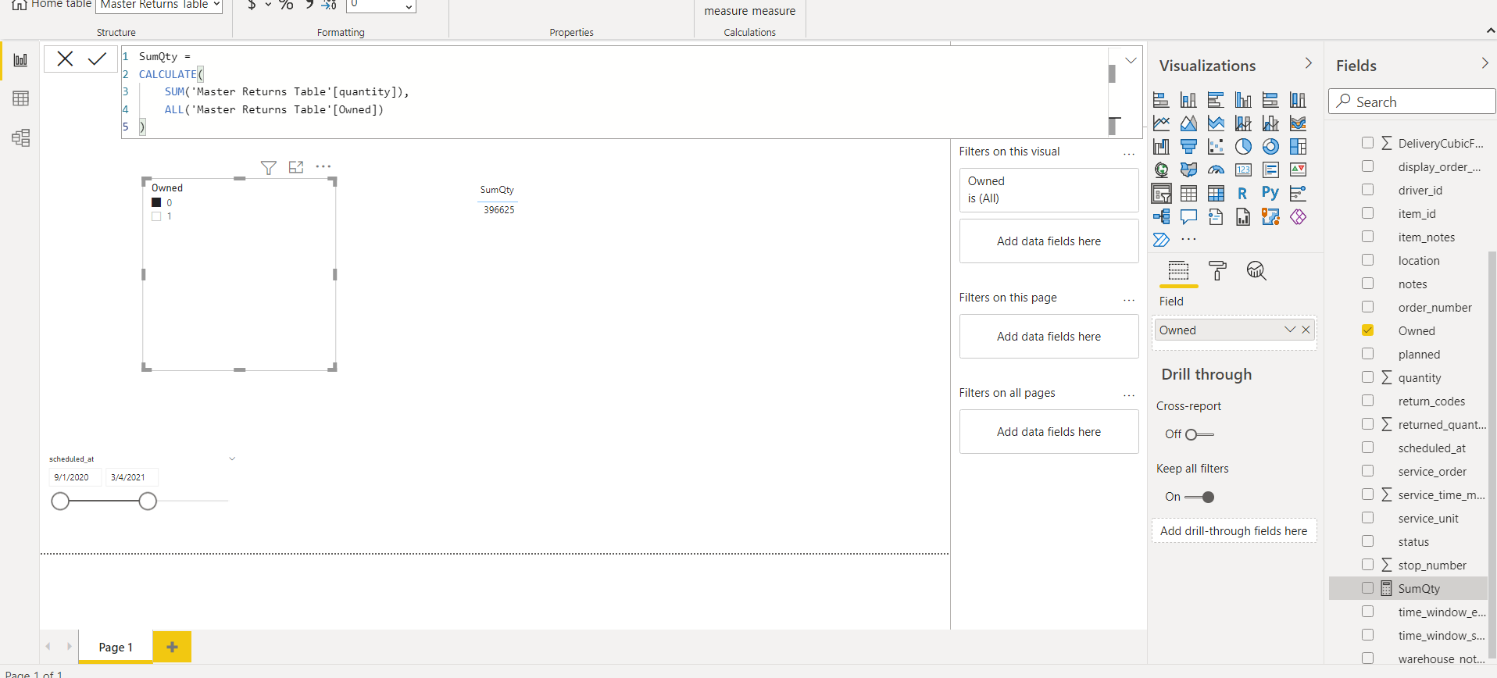1497x678 pixels.
Task: Tick slicer value 1 in Owned slicer
Action: (x=156, y=216)
